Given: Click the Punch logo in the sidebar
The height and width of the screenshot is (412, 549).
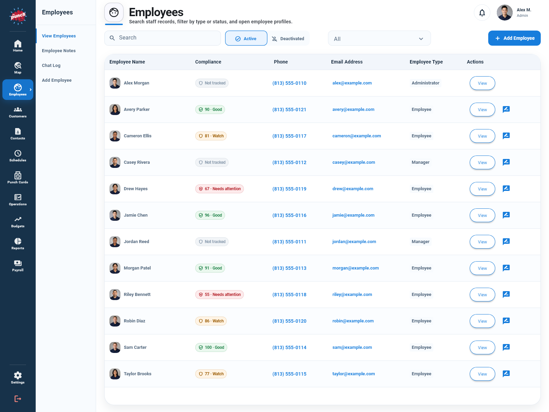Looking at the screenshot, I should click(x=18, y=16).
